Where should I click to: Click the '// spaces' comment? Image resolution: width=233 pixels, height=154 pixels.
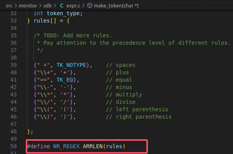(x=121, y=65)
